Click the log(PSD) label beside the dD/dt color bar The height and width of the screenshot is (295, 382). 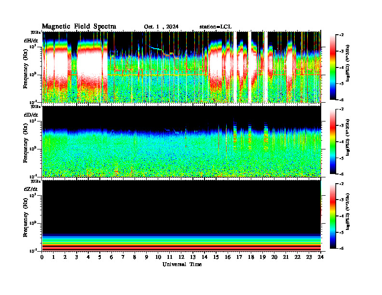click(348, 137)
